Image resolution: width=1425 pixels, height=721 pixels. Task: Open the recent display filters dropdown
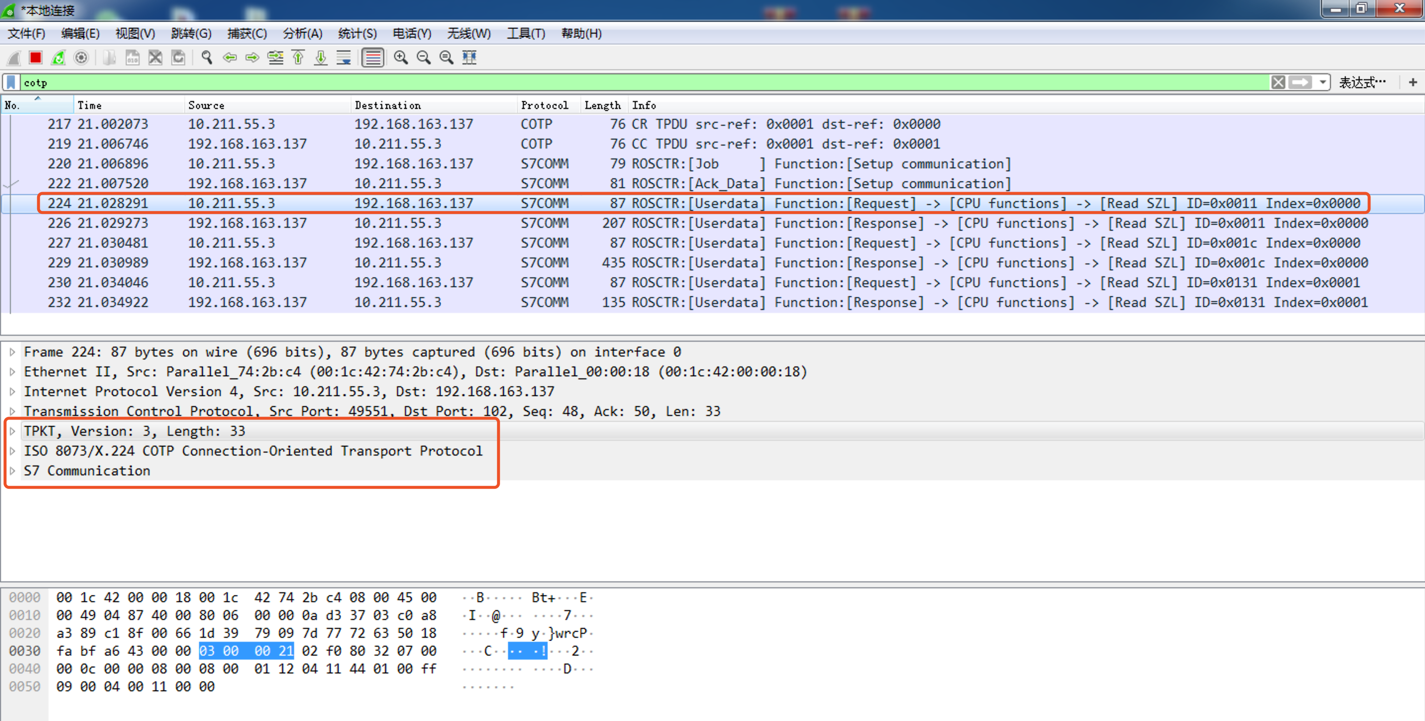(1322, 82)
